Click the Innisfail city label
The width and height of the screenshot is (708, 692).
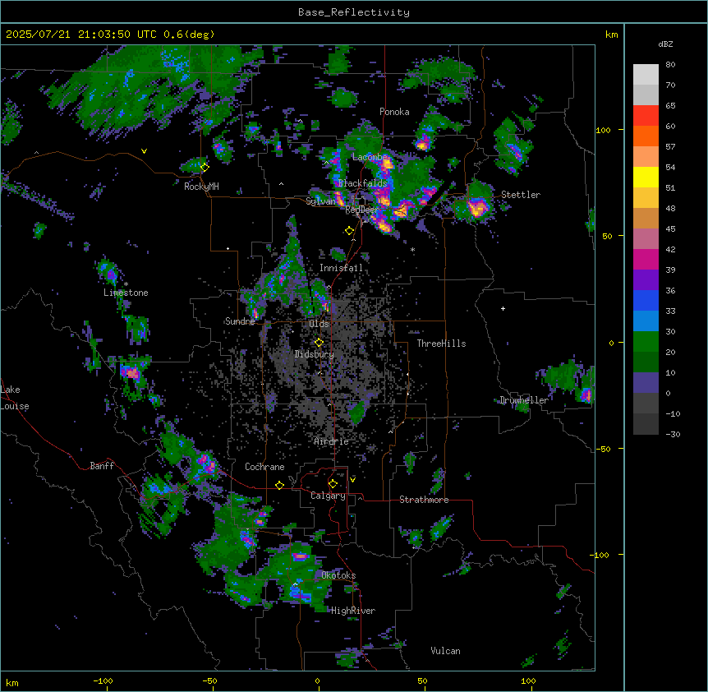pos(341,268)
